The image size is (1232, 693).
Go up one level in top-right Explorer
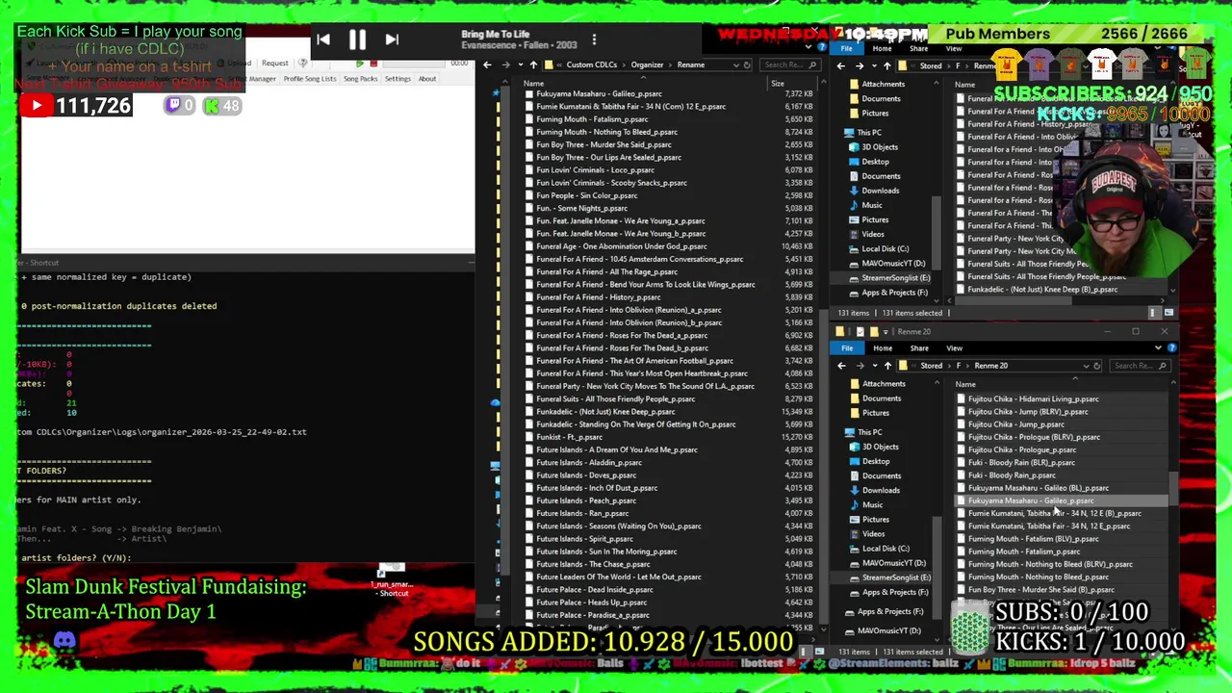[886, 65]
